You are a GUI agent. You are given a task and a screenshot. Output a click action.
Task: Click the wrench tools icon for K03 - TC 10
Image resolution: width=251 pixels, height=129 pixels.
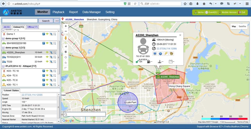(51, 71)
